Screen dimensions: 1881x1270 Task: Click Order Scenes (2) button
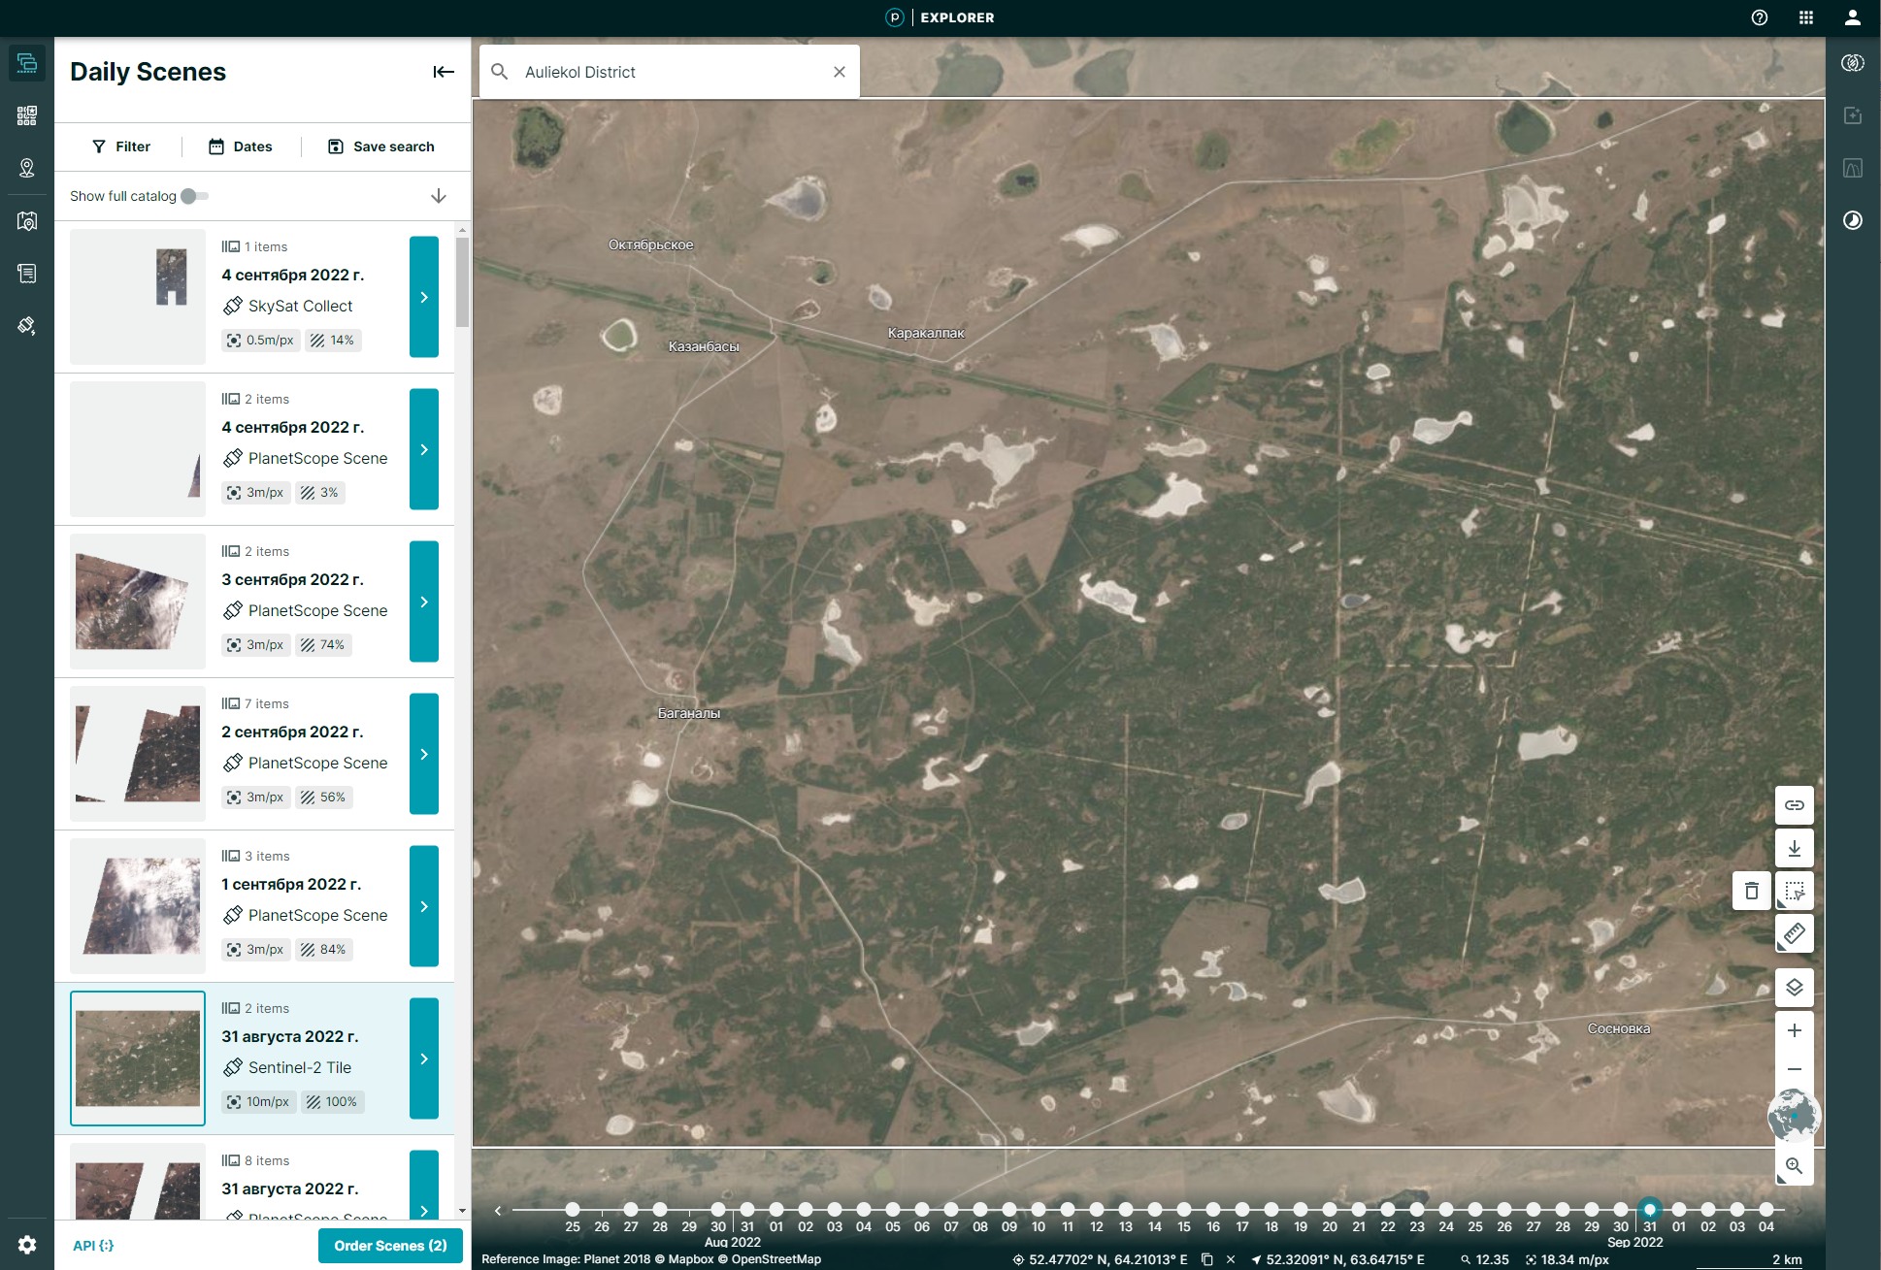pos(390,1246)
